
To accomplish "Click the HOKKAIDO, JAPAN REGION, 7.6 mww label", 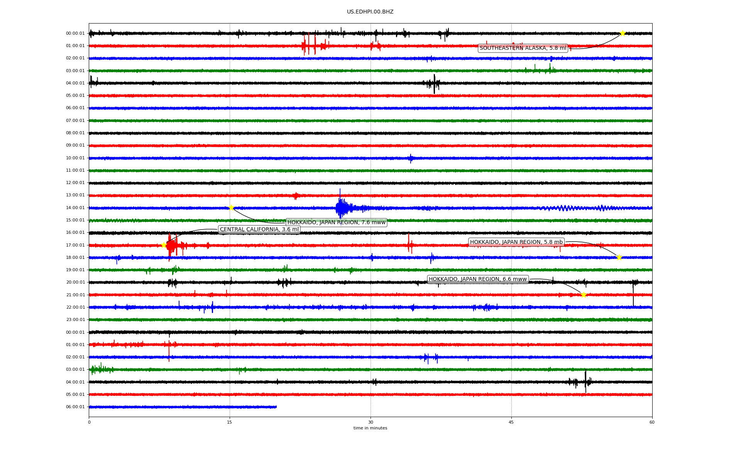I will pyautogui.click(x=336, y=223).
